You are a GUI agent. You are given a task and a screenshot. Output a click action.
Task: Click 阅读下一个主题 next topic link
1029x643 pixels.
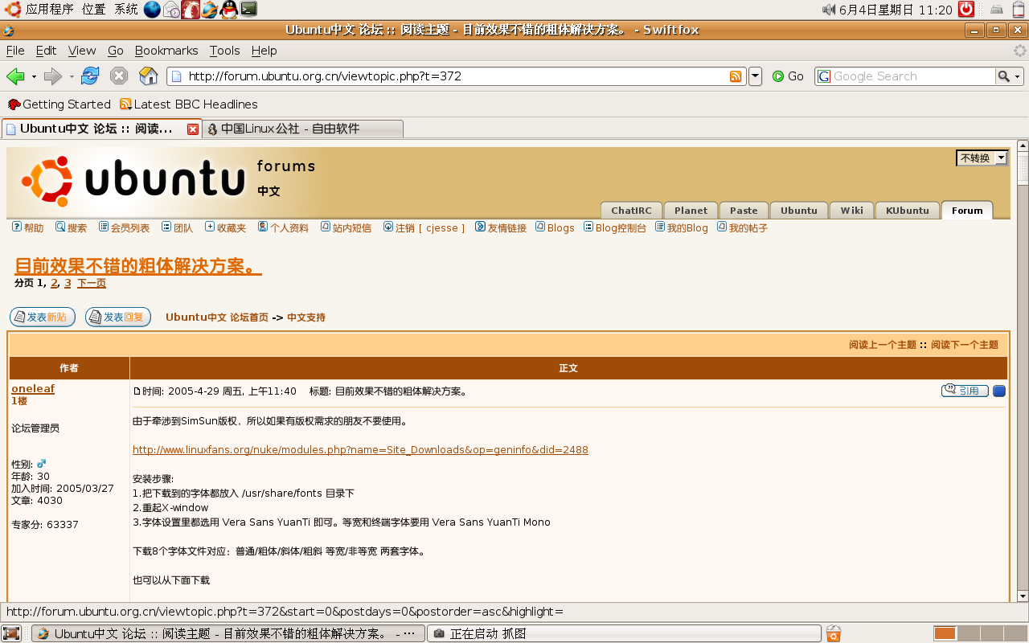tap(965, 345)
